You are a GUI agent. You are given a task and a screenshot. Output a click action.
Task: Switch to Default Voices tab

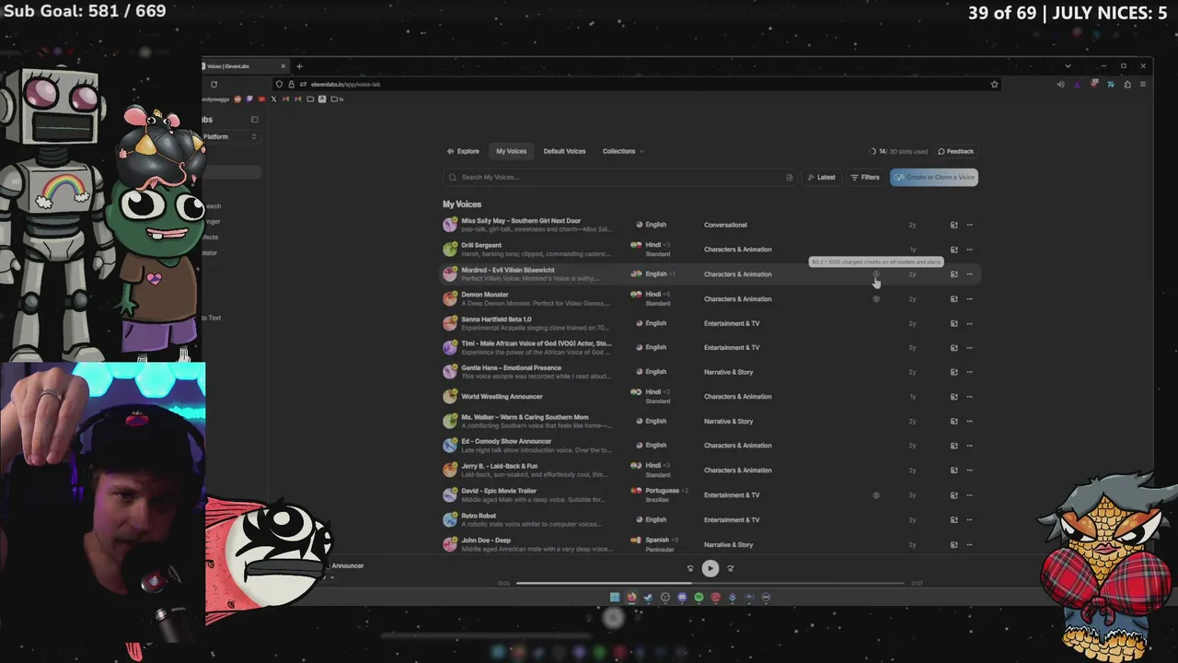(564, 151)
